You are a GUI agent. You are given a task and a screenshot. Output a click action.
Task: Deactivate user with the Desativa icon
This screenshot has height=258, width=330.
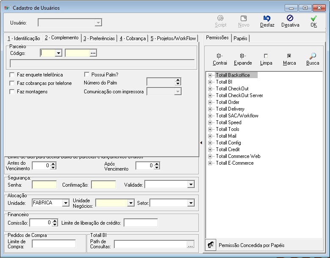pos(290,18)
